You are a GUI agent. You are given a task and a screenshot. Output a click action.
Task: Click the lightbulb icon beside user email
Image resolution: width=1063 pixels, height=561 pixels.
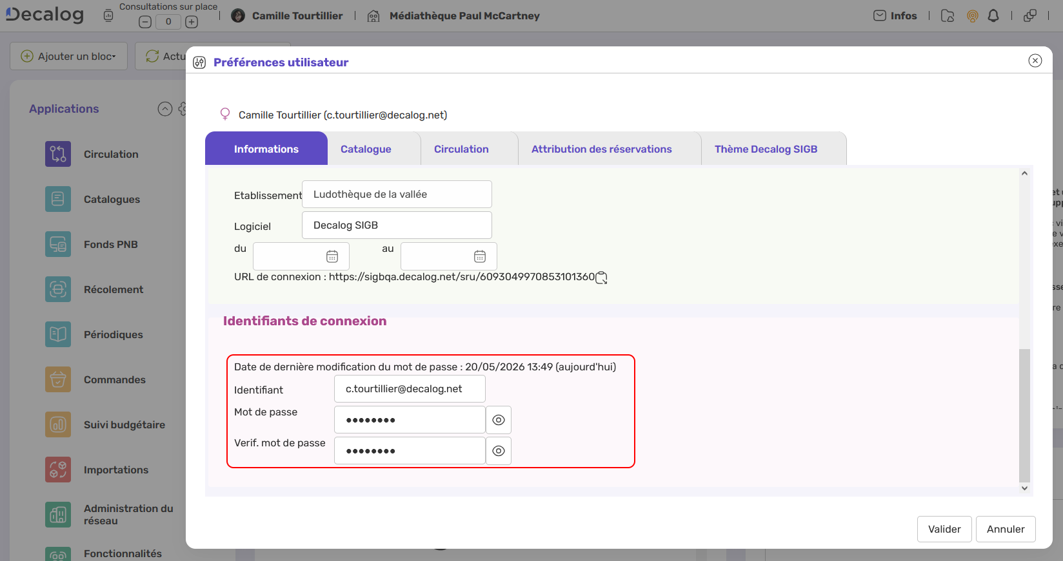pos(225,114)
